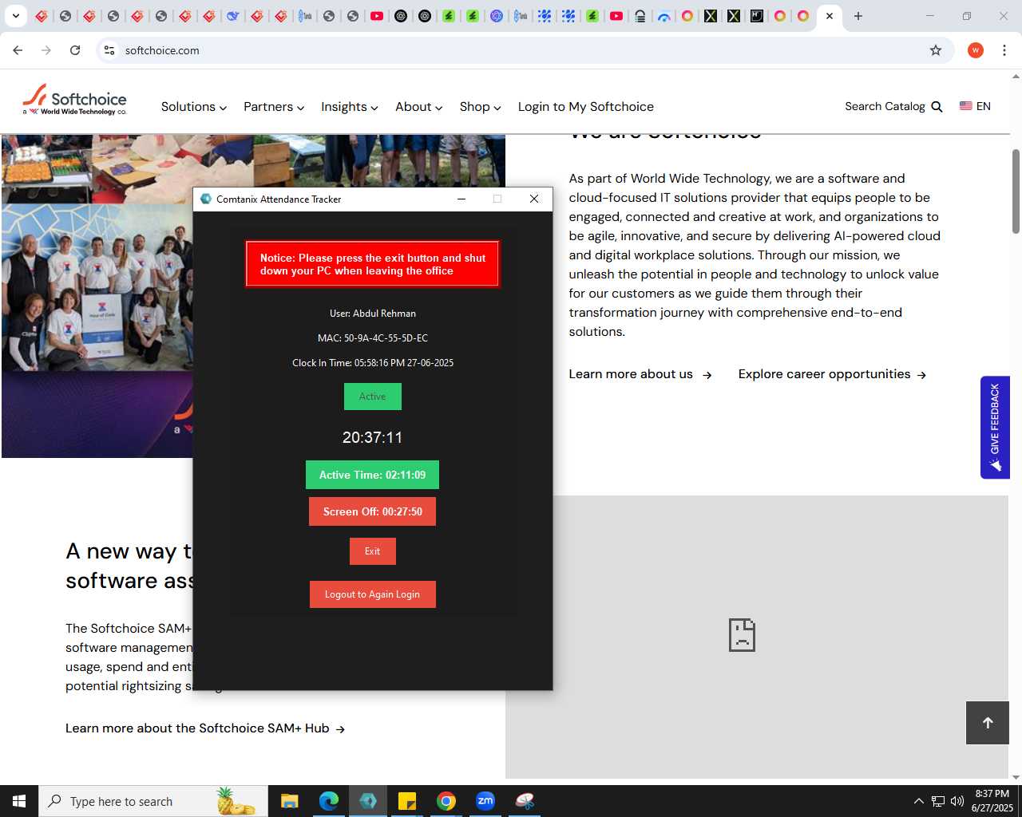Open the network tray icon
1022x817 pixels.
click(938, 801)
